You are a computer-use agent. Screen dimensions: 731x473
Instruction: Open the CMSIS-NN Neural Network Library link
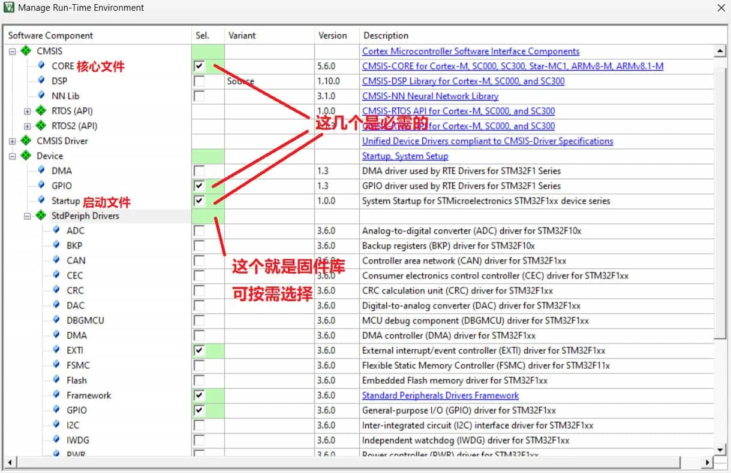(x=430, y=96)
